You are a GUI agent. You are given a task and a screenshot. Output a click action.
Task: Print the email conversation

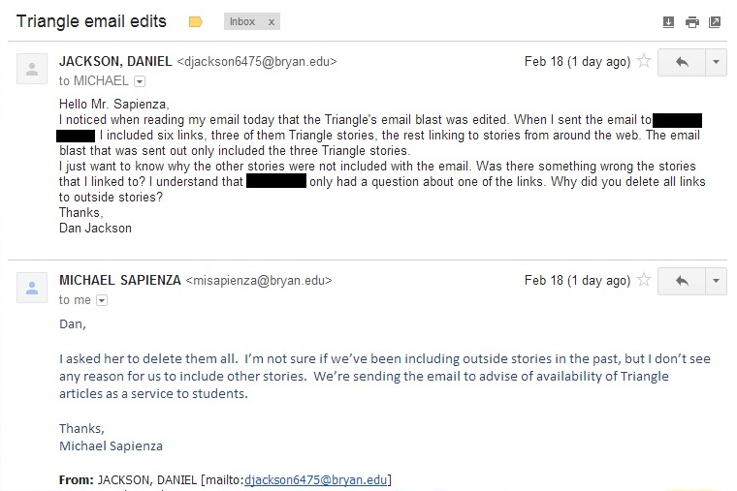[691, 21]
